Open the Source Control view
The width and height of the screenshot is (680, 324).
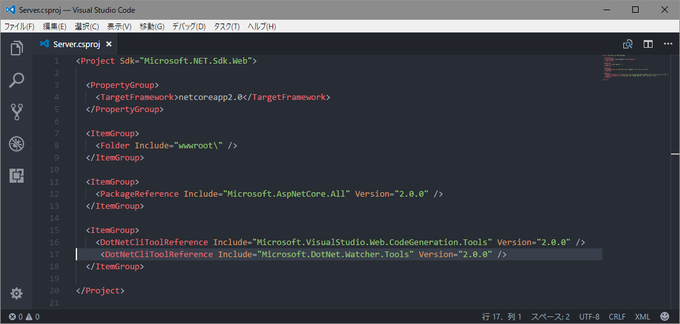[x=17, y=112]
